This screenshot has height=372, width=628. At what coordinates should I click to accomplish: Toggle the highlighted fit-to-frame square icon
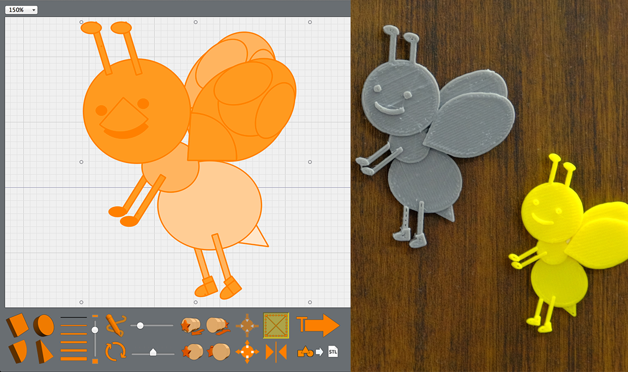(x=276, y=326)
